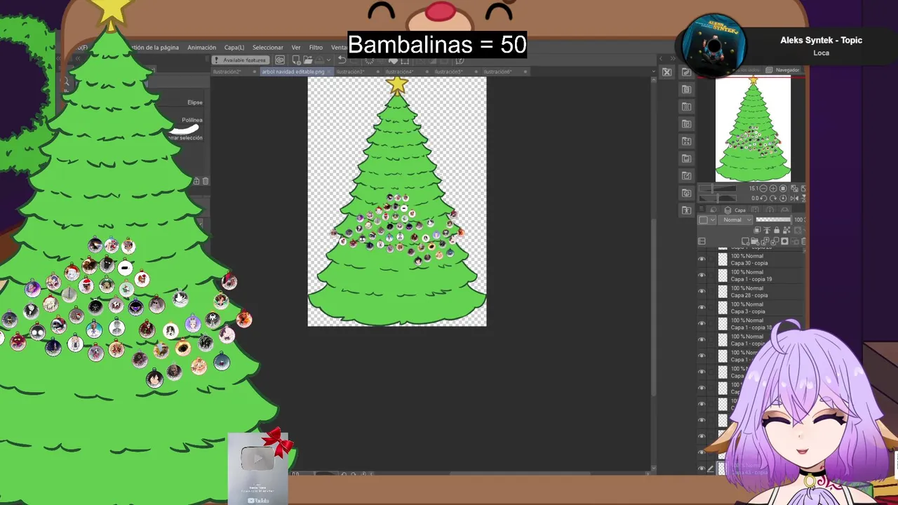
Task: Click the Save toolbar icon
Action: tap(320, 60)
